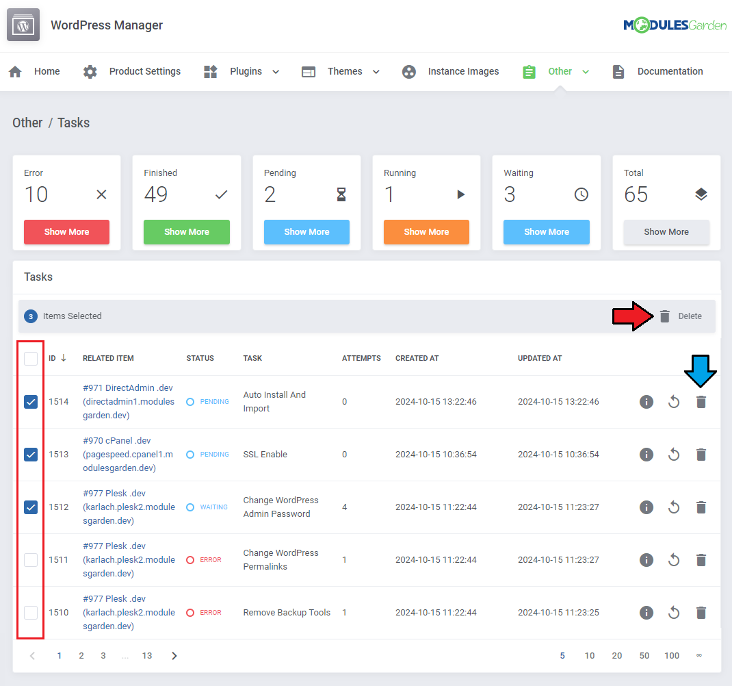Show info for task 1514
Viewport: 732px width, 686px height.
tap(646, 401)
